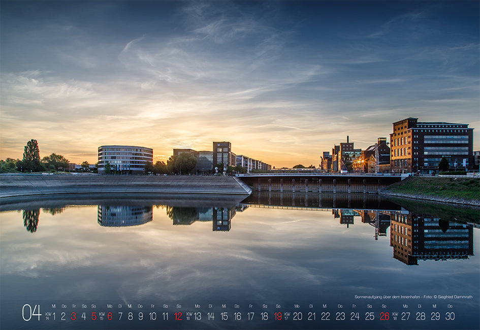The width and height of the screenshot is (480, 330).
Task: Click the red date 12
Action: [178, 316]
